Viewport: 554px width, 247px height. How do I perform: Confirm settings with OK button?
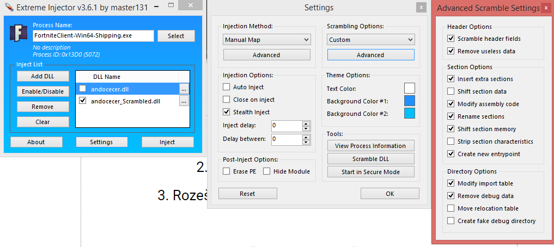tap(389, 193)
